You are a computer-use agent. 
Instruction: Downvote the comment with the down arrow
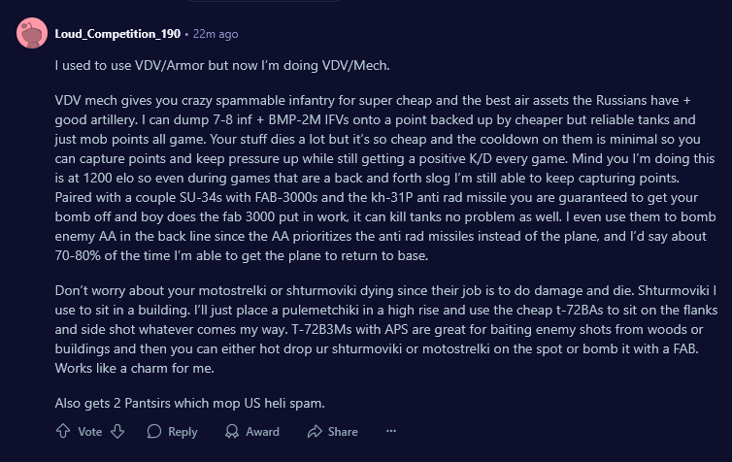(x=117, y=432)
